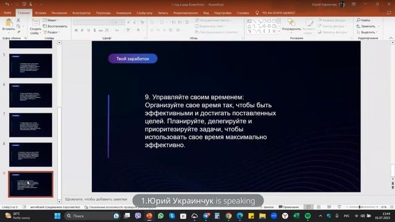
Task: Open Spotify from the taskbar
Action: 307,216
